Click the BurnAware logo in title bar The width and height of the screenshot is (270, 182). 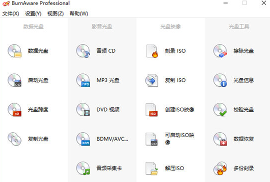(x=6, y=3)
